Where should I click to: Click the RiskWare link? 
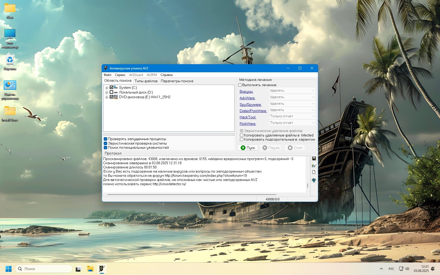pos(248,124)
